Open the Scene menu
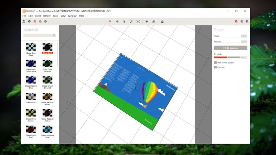Screen dimensions: 276x155 38,16
